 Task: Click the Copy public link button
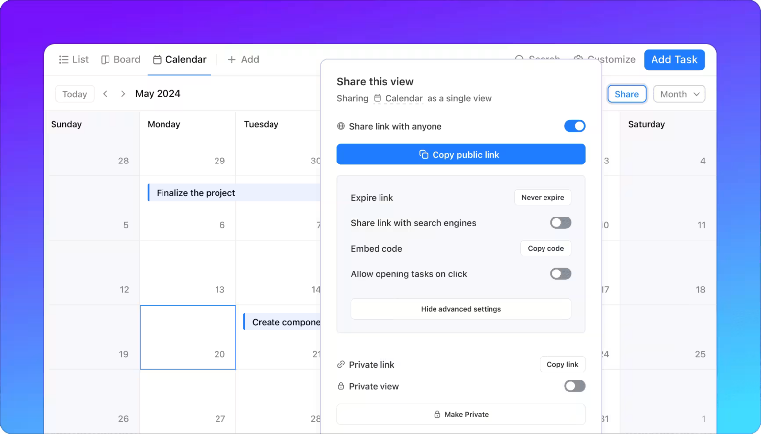point(460,154)
